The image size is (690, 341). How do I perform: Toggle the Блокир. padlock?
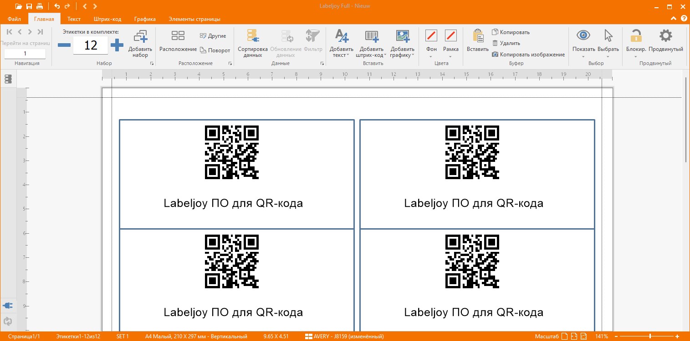click(x=636, y=35)
